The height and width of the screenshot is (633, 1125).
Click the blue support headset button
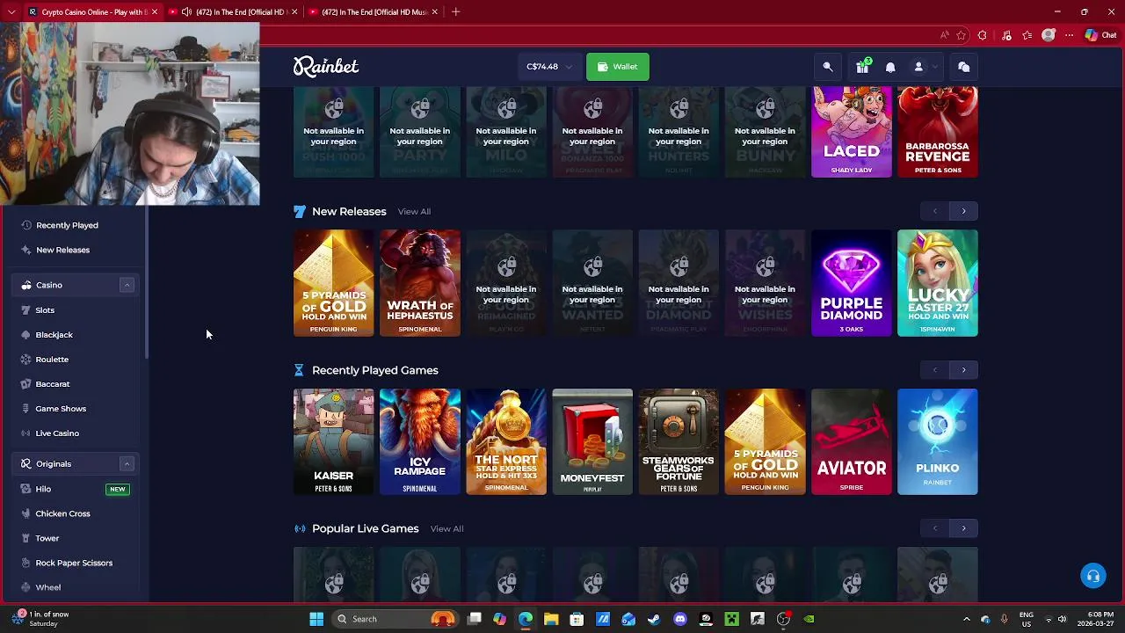click(1092, 577)
